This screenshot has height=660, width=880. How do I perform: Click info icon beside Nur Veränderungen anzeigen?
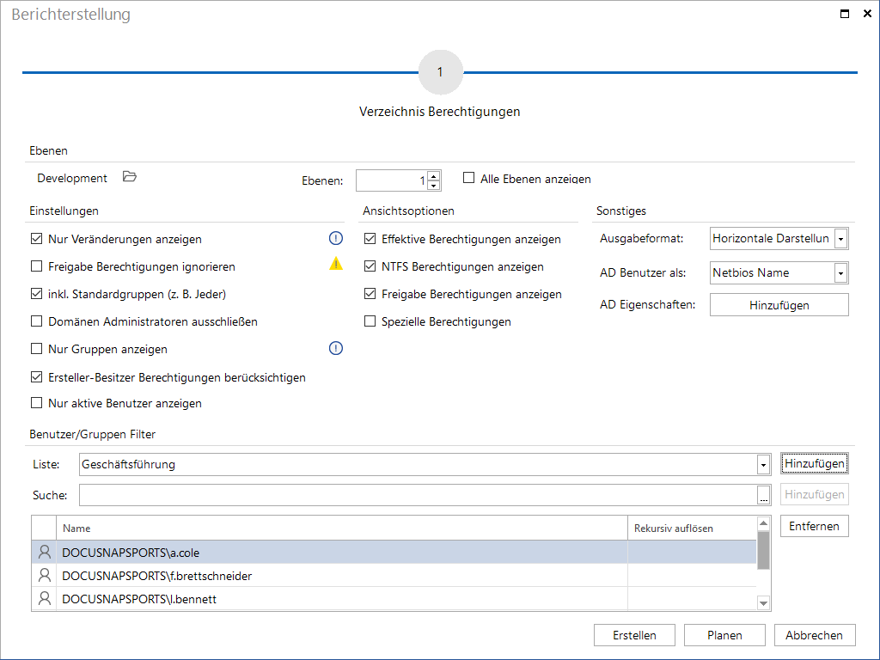(x=336, y=239)
